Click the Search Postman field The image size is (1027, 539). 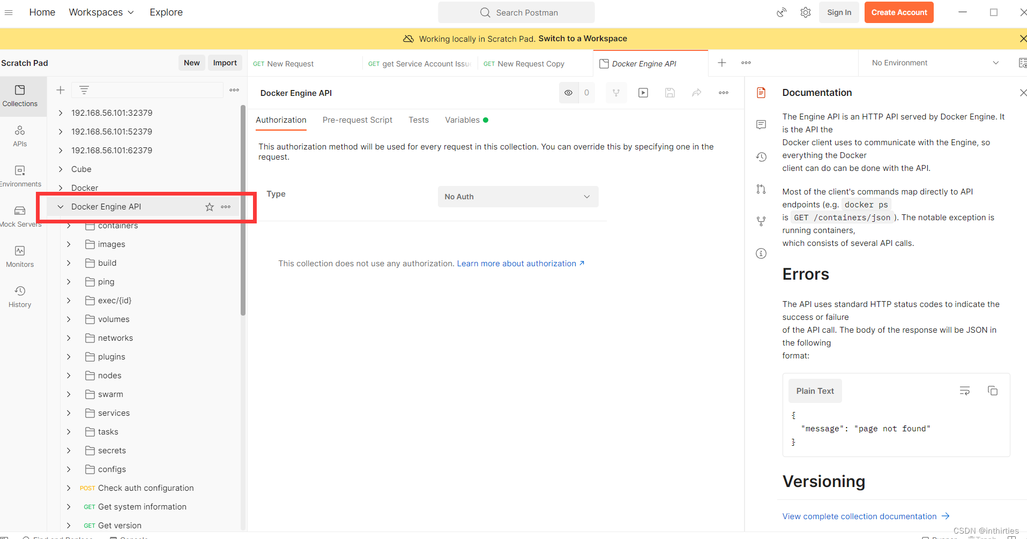pos(516,12)
